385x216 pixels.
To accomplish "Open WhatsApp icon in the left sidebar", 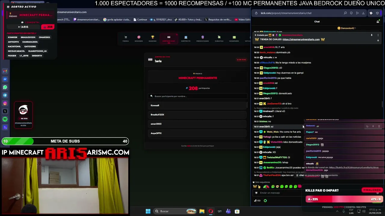I will coord(5,87).
